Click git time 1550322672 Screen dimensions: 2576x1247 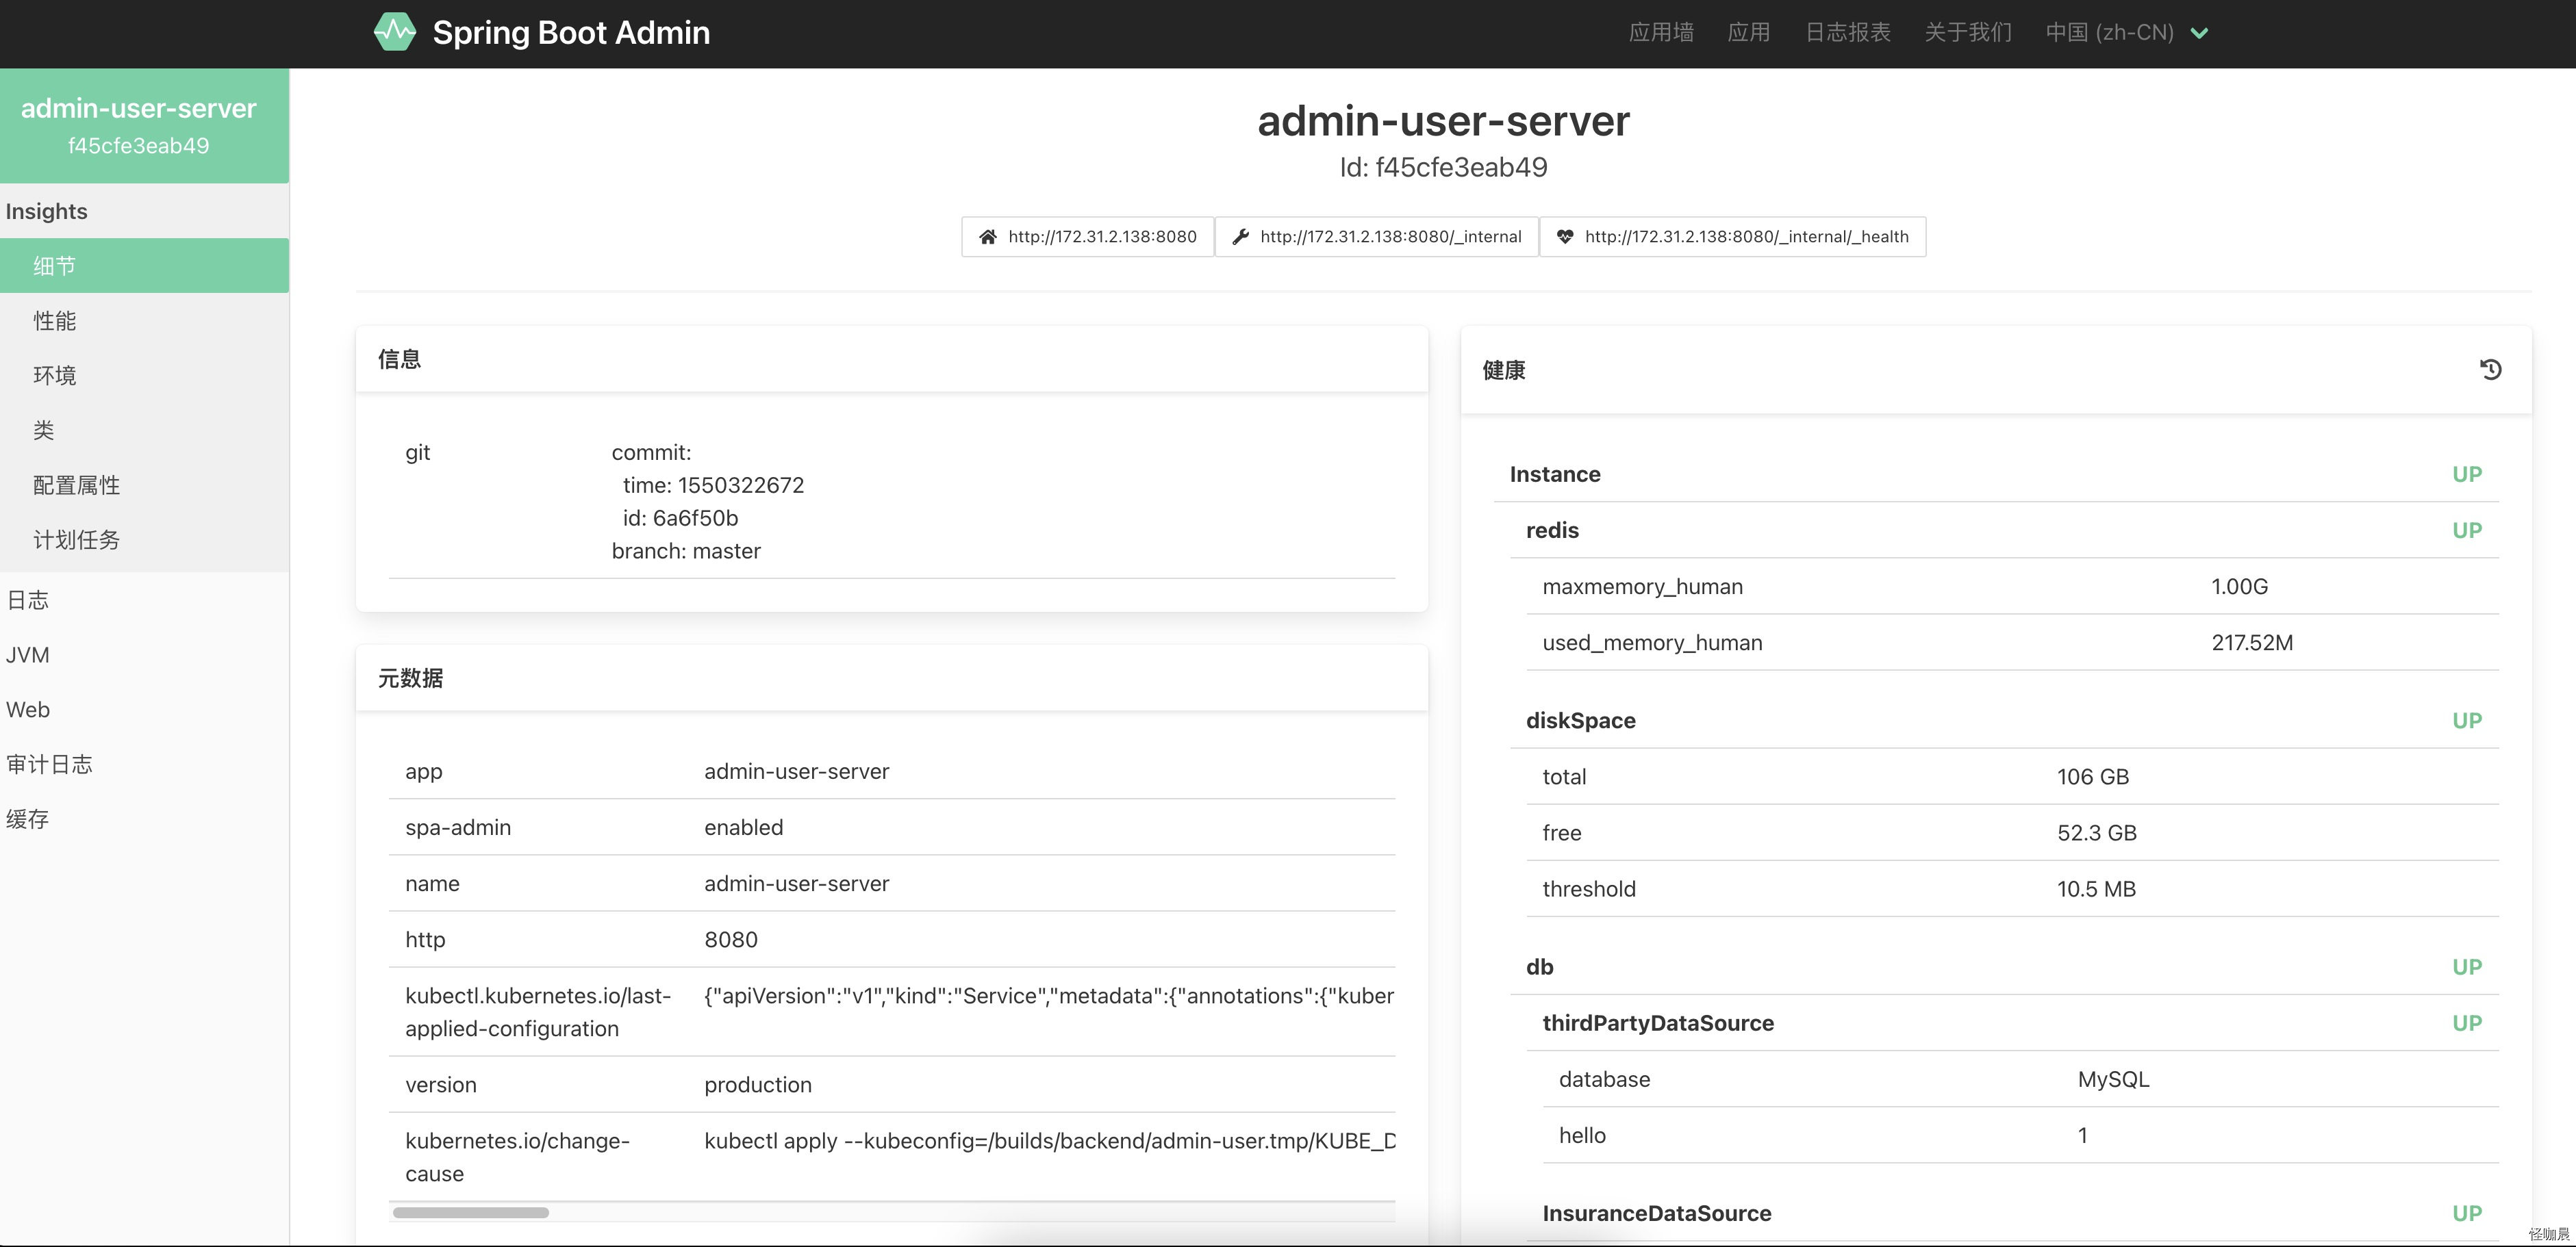coord(713,486)
